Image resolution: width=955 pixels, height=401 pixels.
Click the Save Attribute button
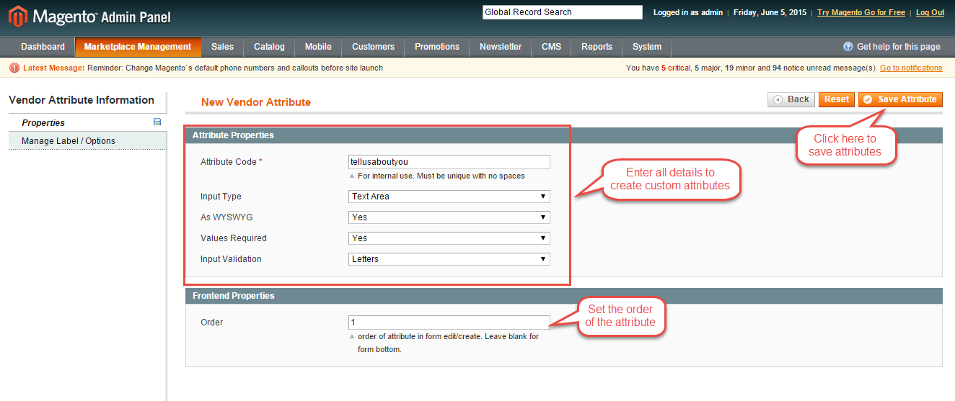(x=900, y=99)
